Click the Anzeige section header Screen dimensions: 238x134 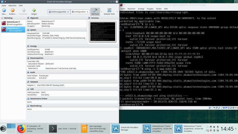tap(72, 46)
